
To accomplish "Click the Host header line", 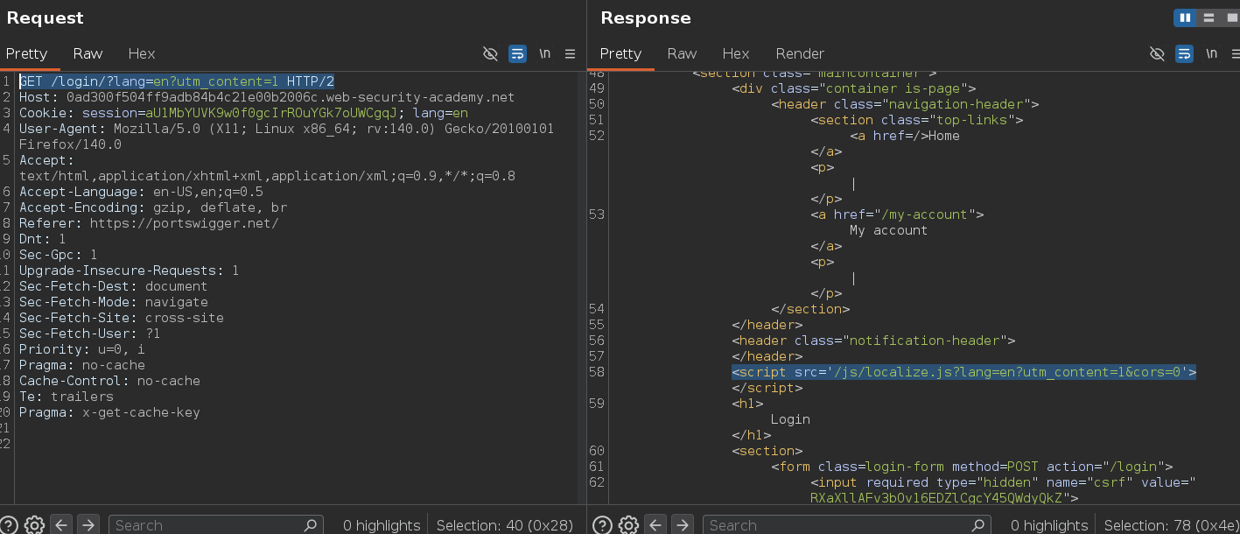I will click(267, 97).
